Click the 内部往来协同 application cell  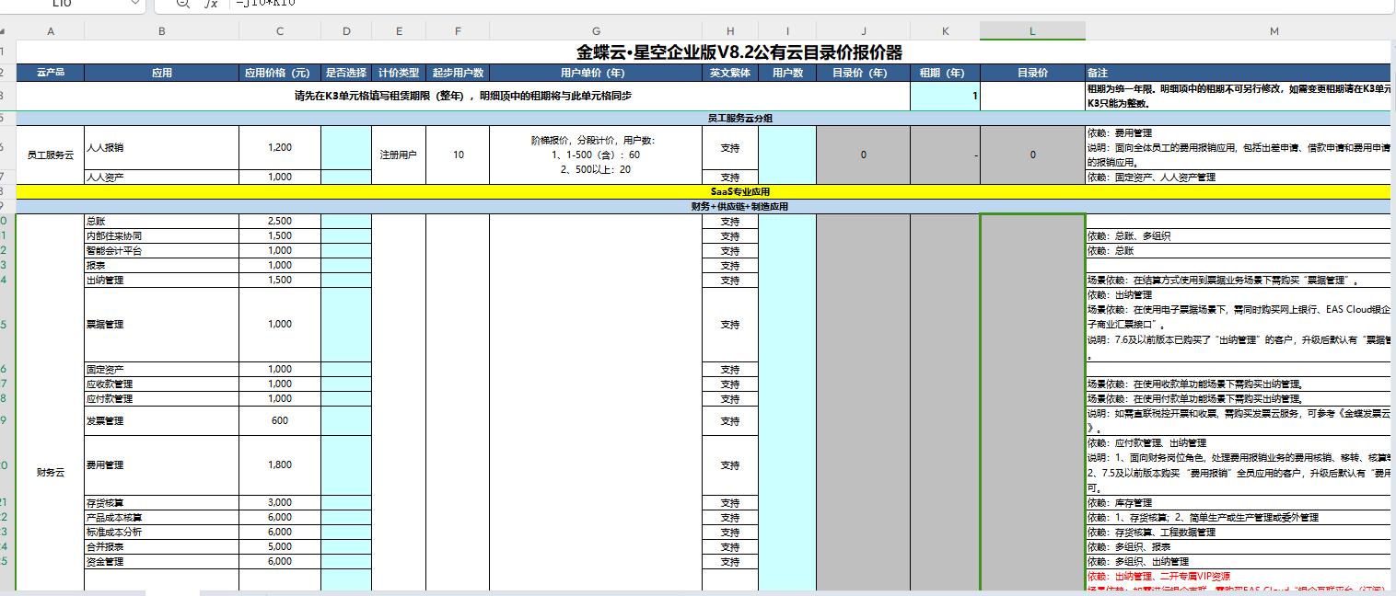161,236
